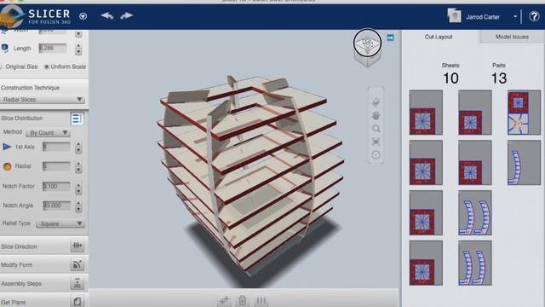Adjust the 1st Axis stepper arrows
The height and width of the screenshot is (307, 545).
pos(78,148)
